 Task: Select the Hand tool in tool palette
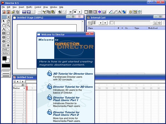pyautogui.click(x=4, y=25)
